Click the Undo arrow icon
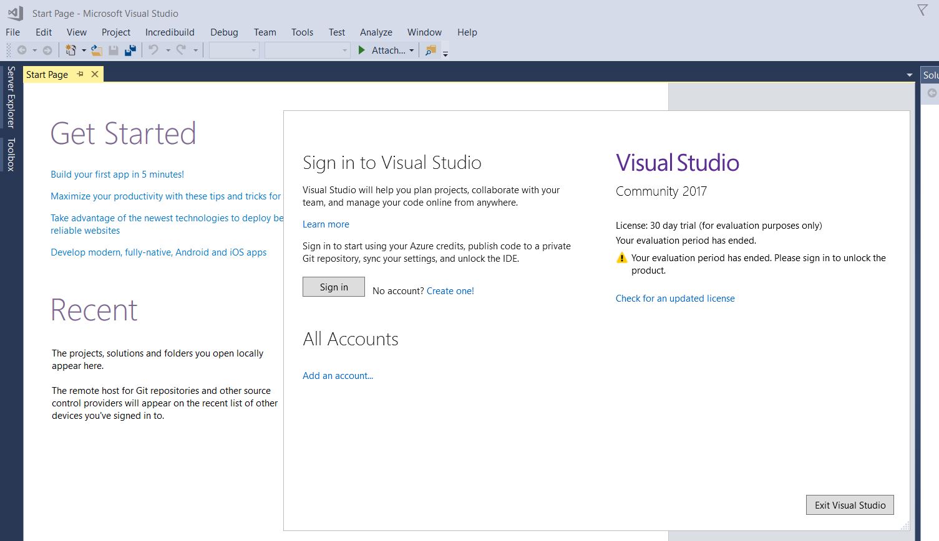The image size is (939, 541). point(153,50)
